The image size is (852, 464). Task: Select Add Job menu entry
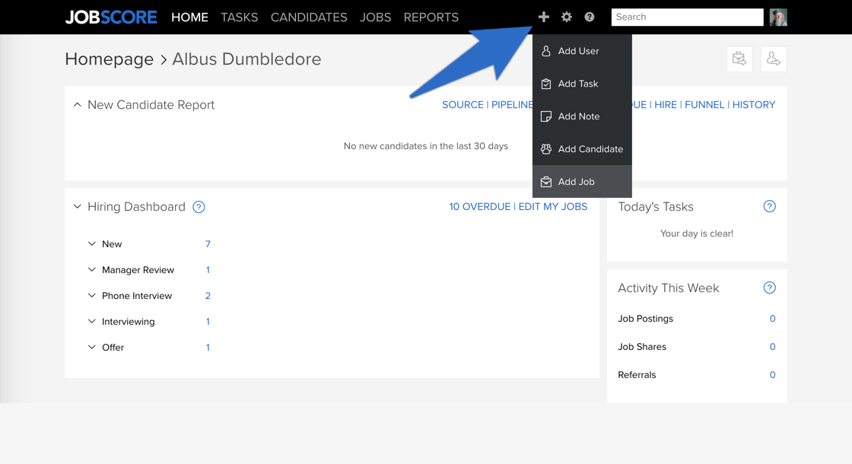(582, 182)
